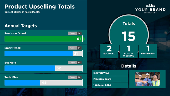Click the EcoMold Target 80 badge
Viewport: 170px width, 96px height.
click(x=75, y=63)
